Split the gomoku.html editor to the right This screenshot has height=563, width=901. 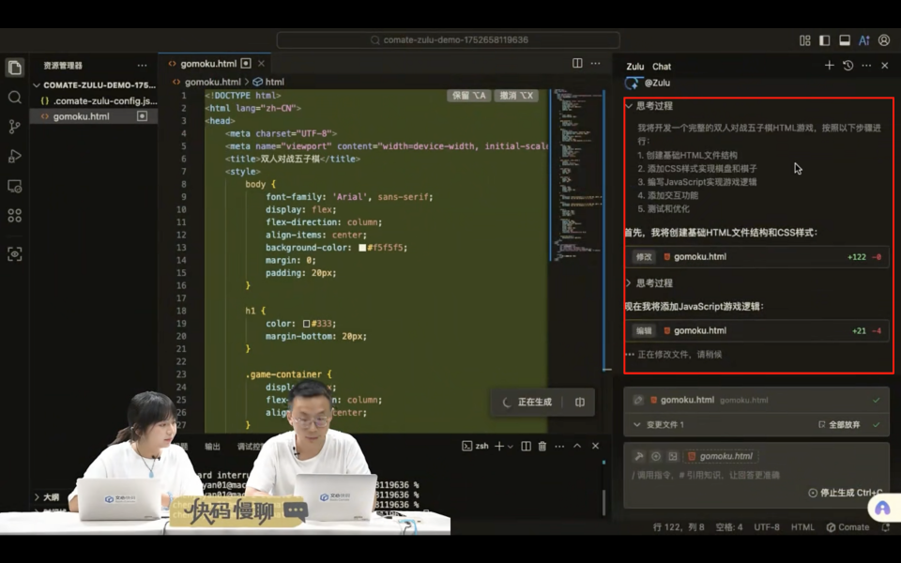577,63
